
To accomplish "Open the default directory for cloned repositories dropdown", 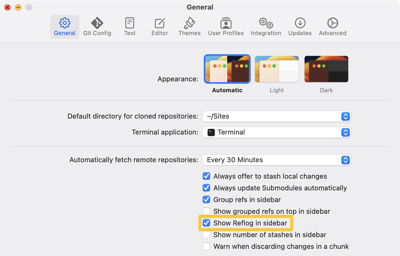I will pyautogui.click(x=277, y=116).
